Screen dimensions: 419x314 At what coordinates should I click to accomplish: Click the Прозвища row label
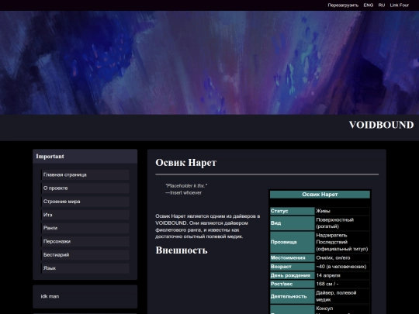pos(293,242)
